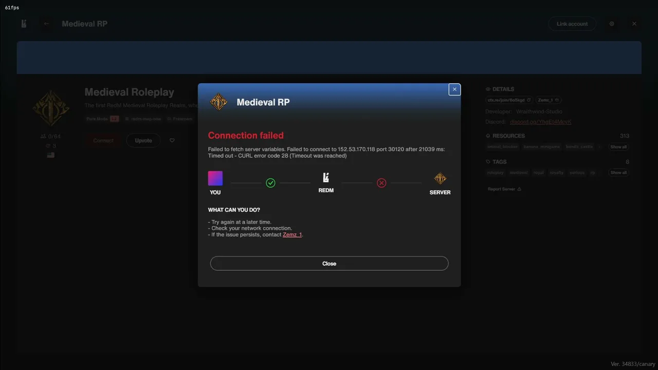Click the red X failed connection icon
Image resolution: width=658 pixels, height=370 pixels.
tap(381, 183)
